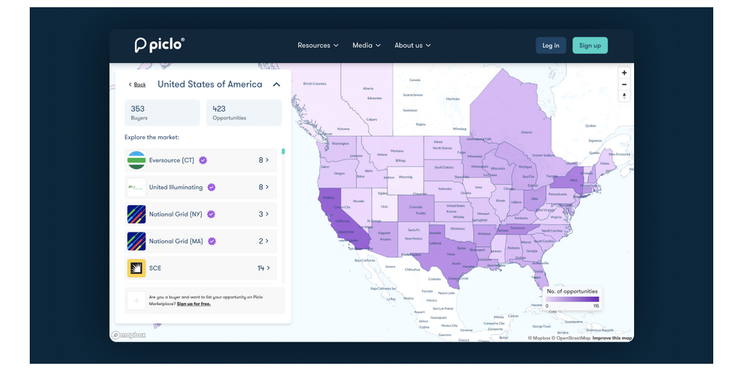Screen dimensions: 743x371
Task: Click the Mapbox logo on map
Action: pyautogui.click(x=128, y=335)
